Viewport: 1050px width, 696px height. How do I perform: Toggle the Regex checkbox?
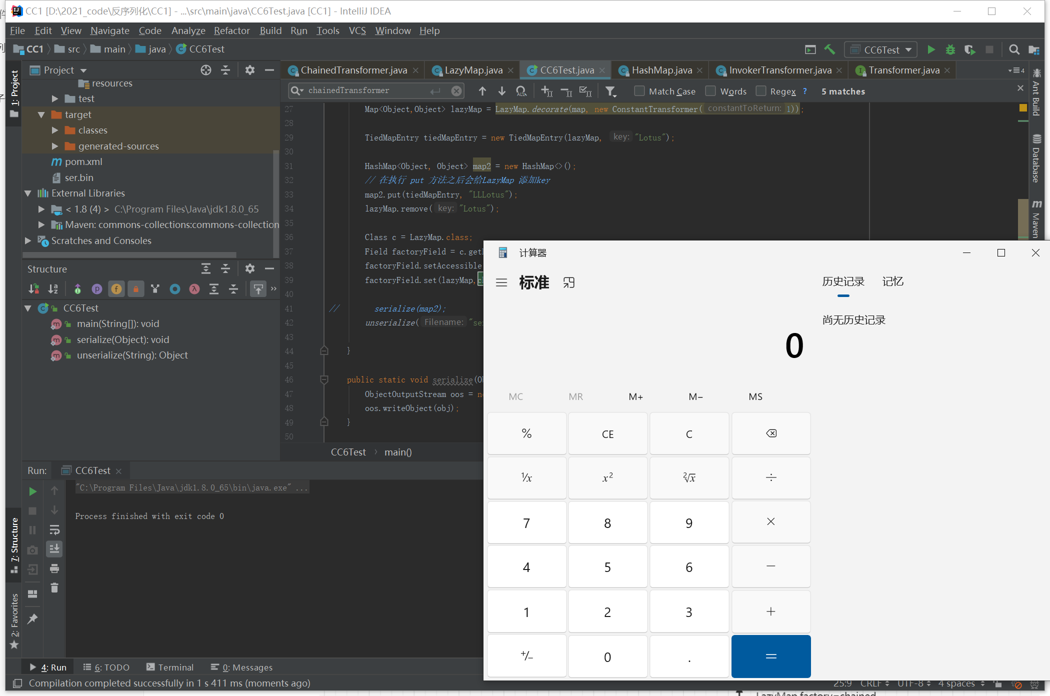click(761, 91)
